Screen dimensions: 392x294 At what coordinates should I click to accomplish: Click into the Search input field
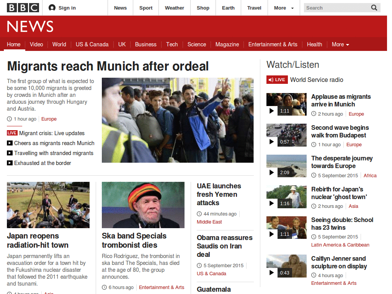pyautogui.click(x=337, y=8)
